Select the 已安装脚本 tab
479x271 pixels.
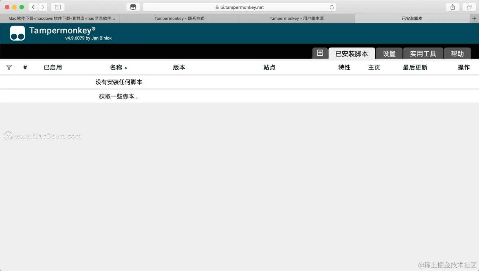tap(351, 53)
